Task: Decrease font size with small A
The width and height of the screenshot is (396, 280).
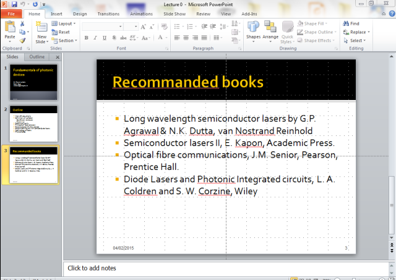Action: [152, 27]
